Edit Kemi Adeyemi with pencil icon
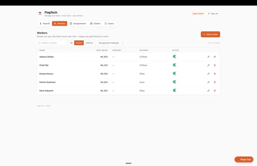 (x=208, y=91)
